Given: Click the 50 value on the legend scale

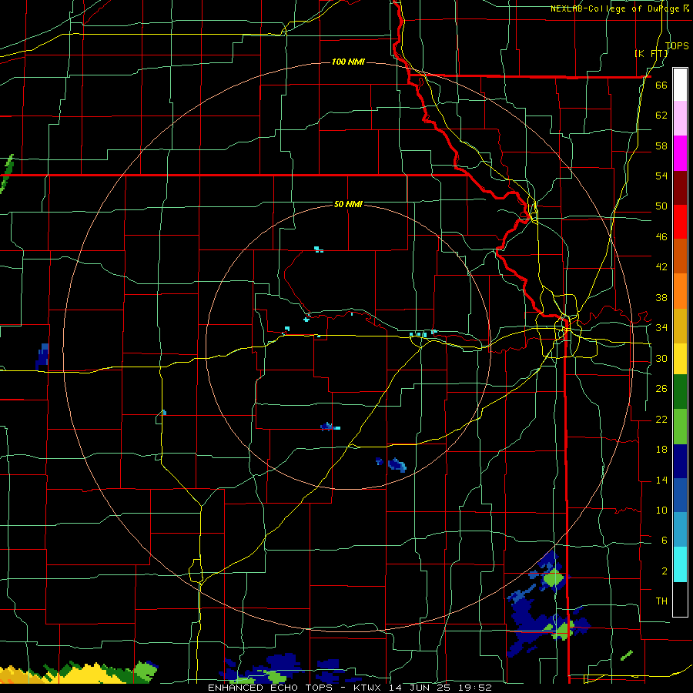Looking at the screenshot, I should coord(661,206).
